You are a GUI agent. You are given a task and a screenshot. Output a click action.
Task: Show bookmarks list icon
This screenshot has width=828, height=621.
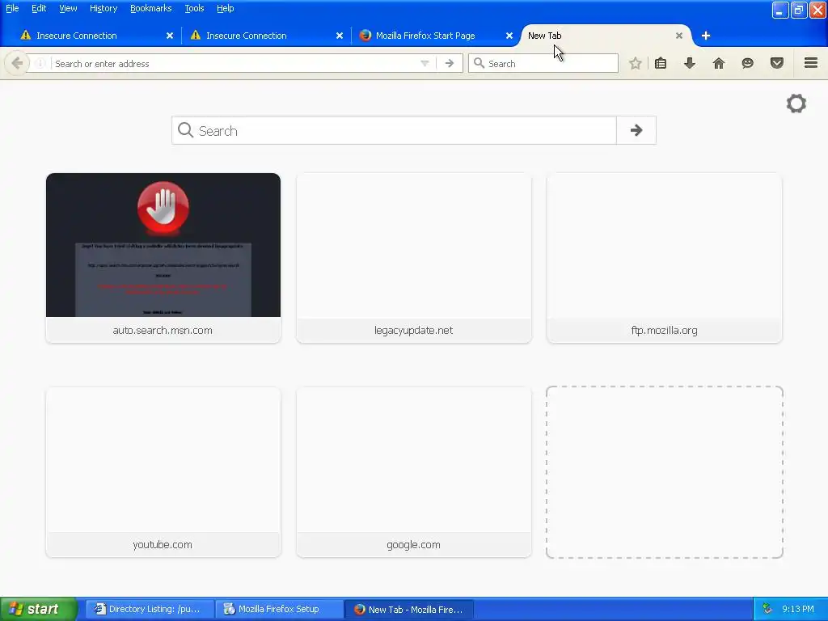pyautogui.click(x=661, y=63)
